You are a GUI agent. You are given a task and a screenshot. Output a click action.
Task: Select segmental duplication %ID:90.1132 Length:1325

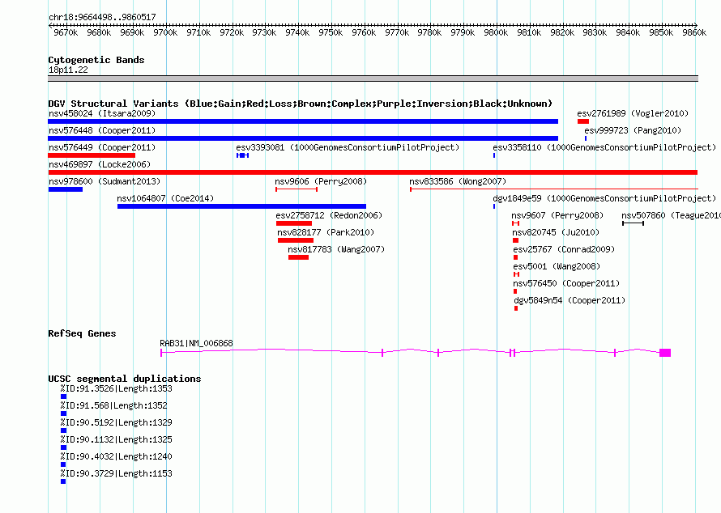pyautogui.click(x=63, y=447)
